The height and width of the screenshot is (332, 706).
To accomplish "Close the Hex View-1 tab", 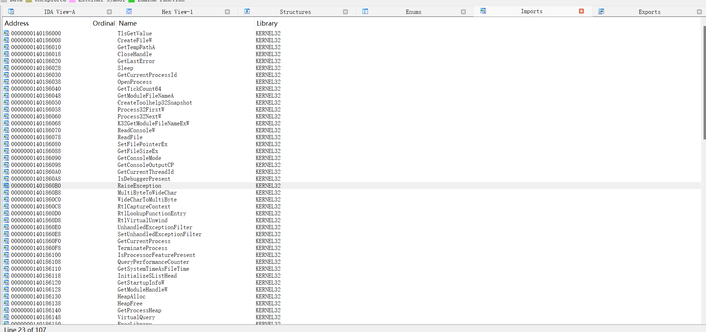I will coord(227,12).
